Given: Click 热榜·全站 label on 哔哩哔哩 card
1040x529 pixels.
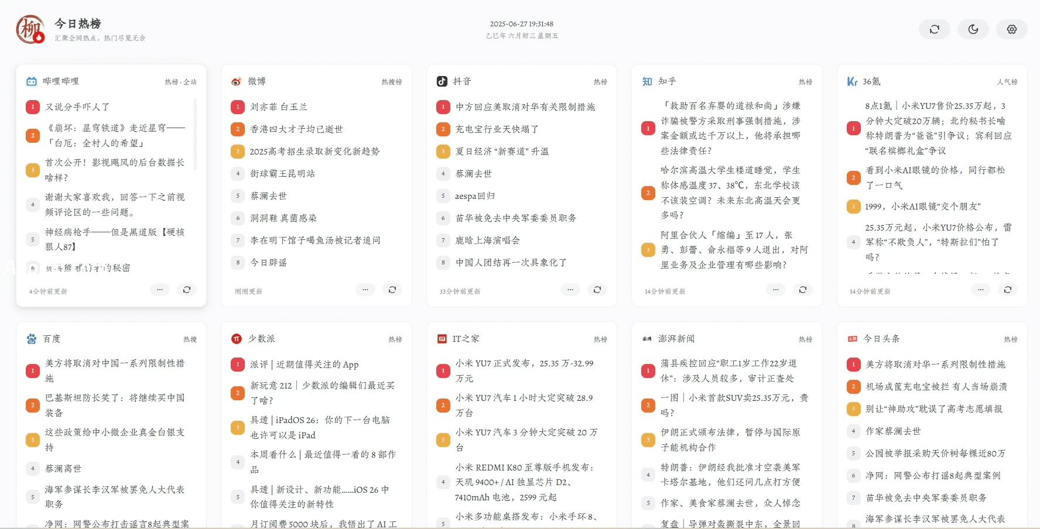Looking at the screenshot, I should pyautogui.click(x=180, y=82).
